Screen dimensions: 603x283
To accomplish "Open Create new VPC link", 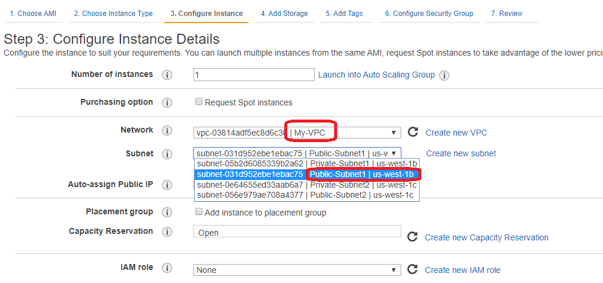I will (456, 133).
